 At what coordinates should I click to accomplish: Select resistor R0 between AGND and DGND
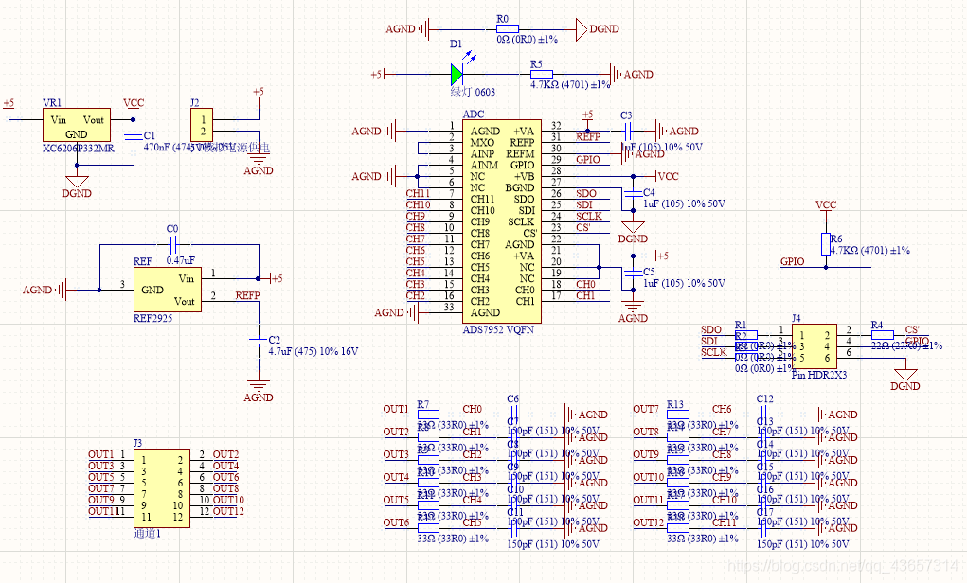[x=507, y=29]
